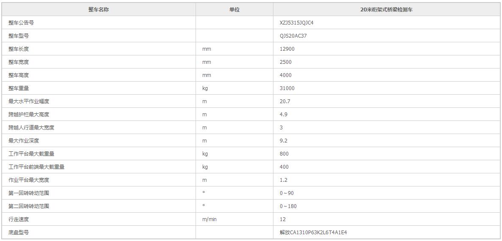This screenshot has width=502, height=241.
Task: Click the m/min unit cell
Action: pos(210,219)
